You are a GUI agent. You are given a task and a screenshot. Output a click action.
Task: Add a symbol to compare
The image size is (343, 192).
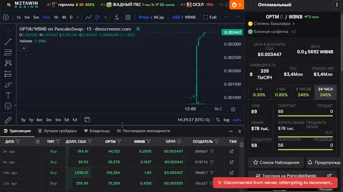click(x=6, y=17)
